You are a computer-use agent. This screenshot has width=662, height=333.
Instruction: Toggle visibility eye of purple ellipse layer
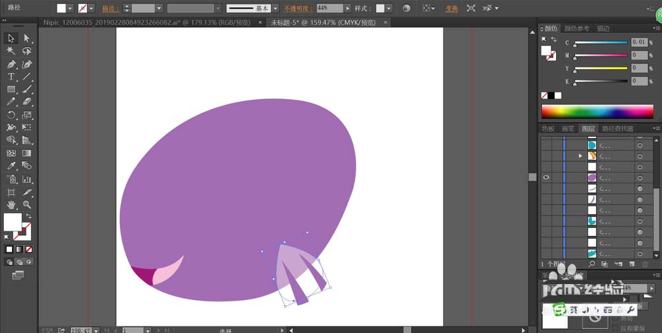click(546, 178)
